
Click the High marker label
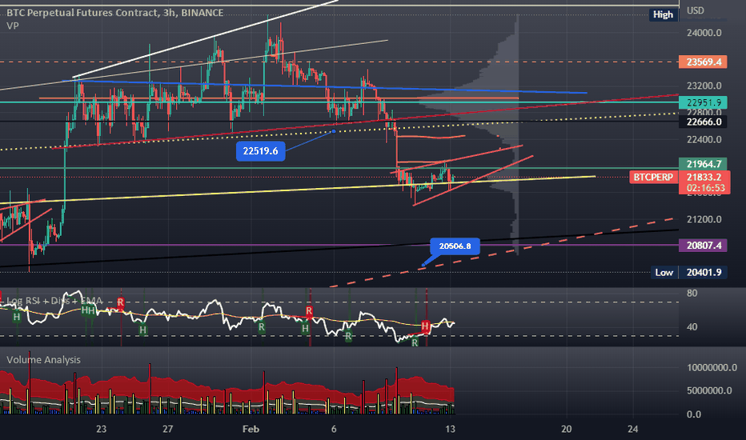663,14
